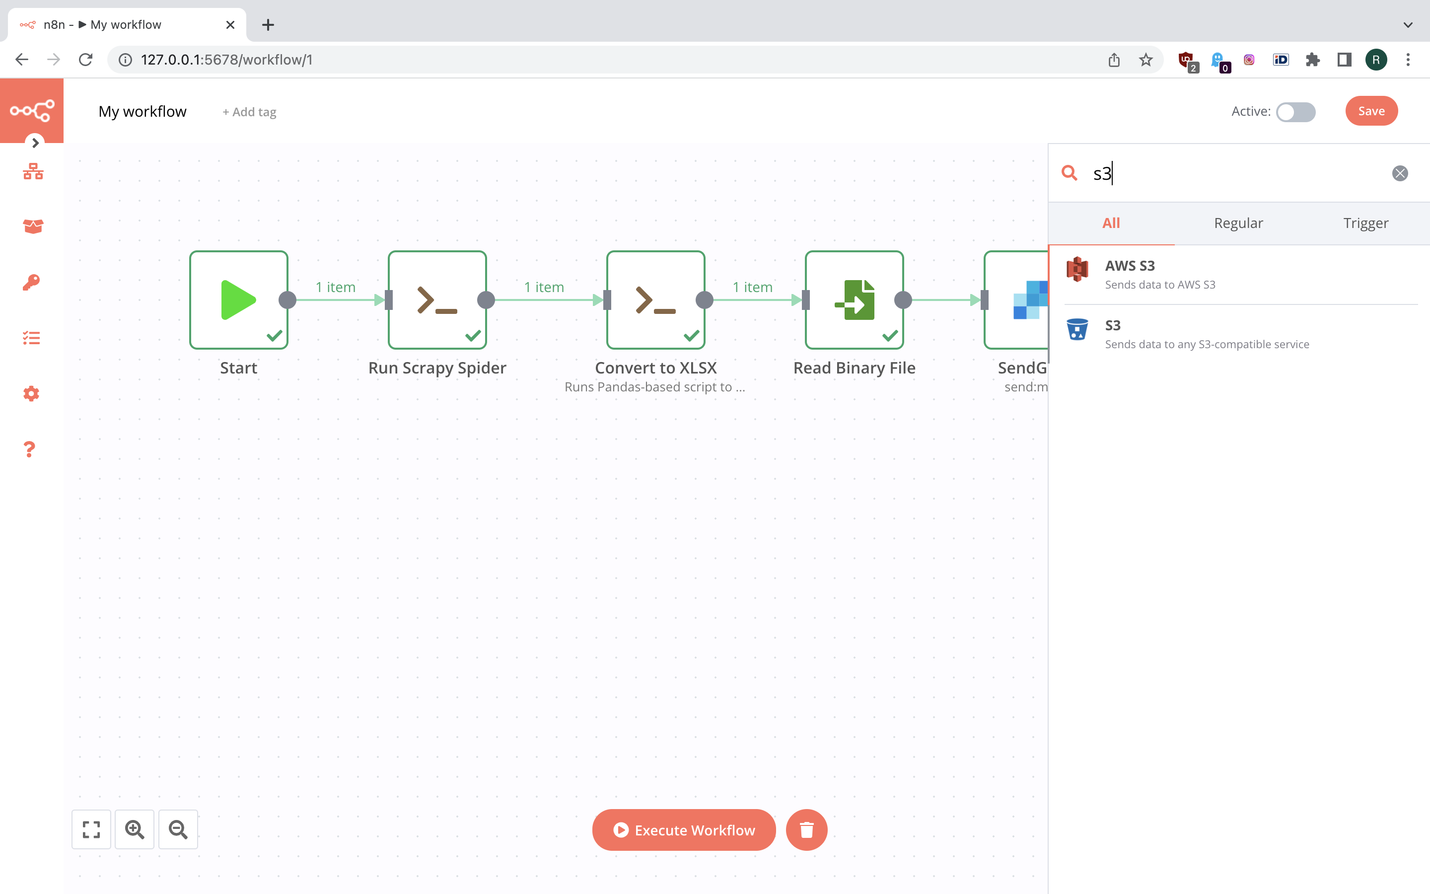1430x894 pixels.
Task: Open Templates box icon in sidebar
Action: (33, 226)
